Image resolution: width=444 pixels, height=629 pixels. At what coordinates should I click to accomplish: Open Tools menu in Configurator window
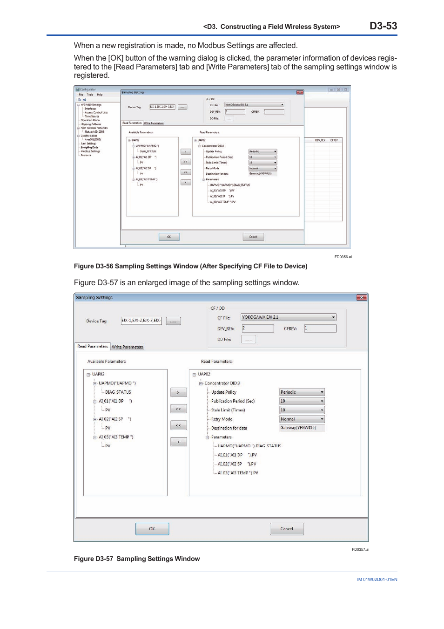coord(90,95)
